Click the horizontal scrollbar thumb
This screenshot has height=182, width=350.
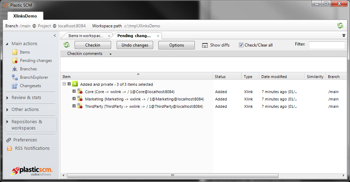click(172, 176)
